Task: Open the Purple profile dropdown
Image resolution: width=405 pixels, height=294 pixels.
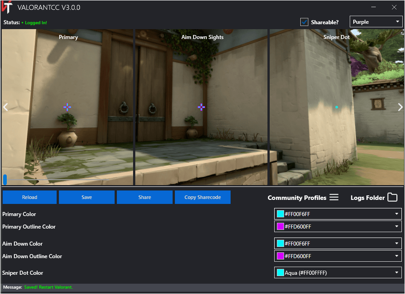Action: point(376,22)
